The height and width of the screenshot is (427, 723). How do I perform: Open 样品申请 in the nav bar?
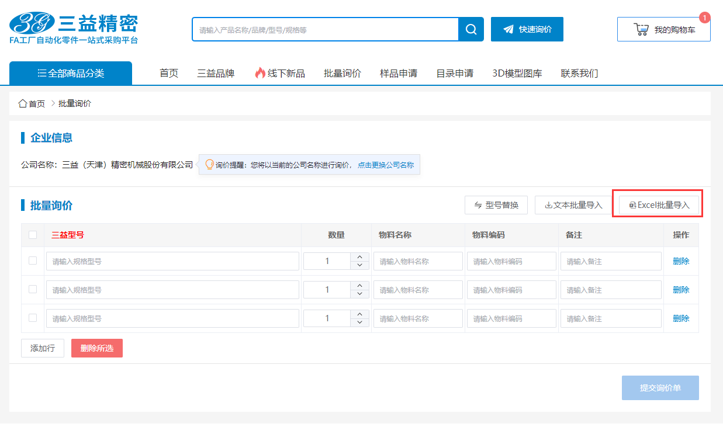[399, 73]
